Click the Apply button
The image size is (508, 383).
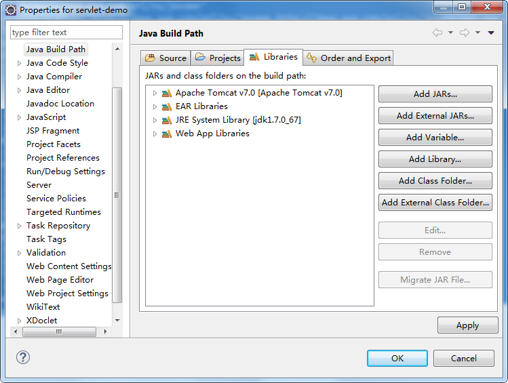click(x=467, y=325)
